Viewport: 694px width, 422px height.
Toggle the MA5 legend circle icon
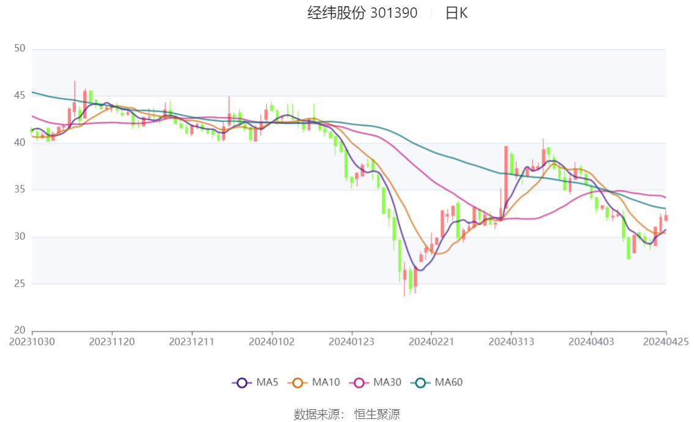point(242,383)
